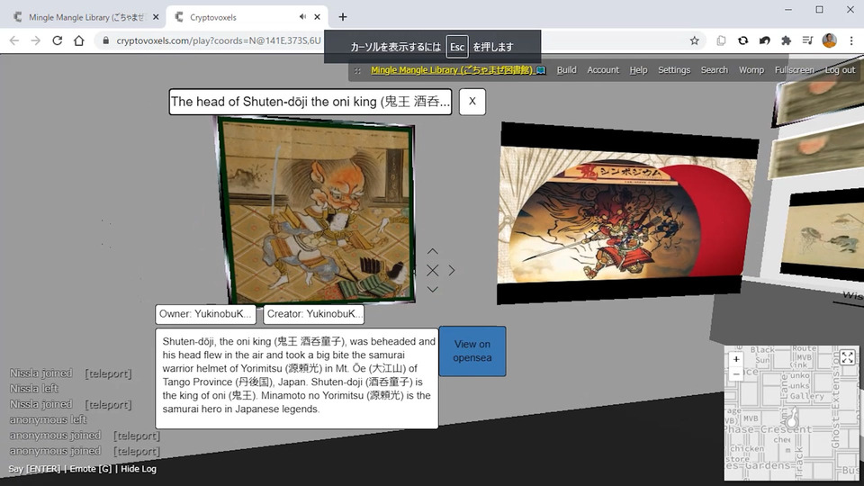Go back in browser history
This screenshot has width=864, height=486.
(14, 40)
